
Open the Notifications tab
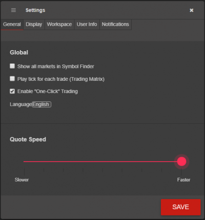(115, 25)
